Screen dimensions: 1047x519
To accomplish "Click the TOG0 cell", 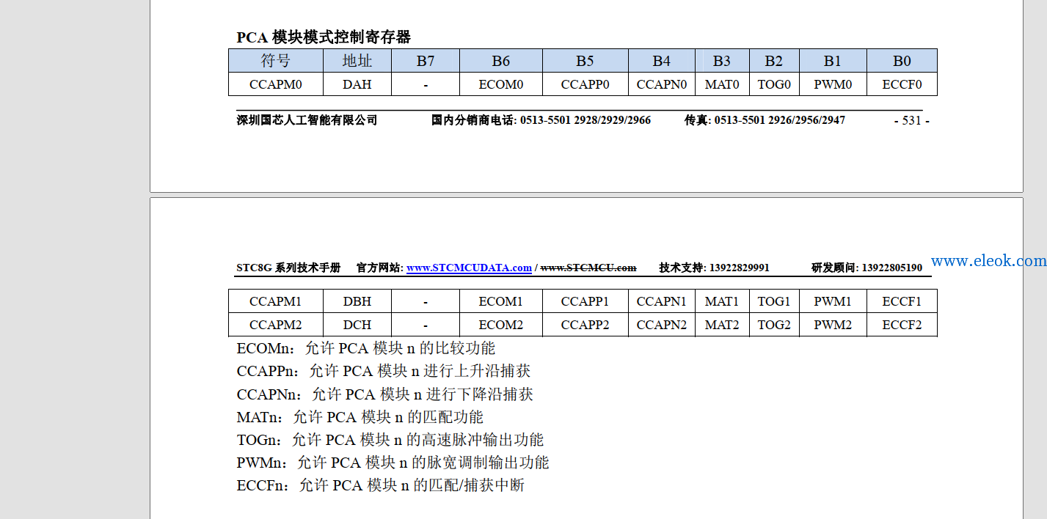I will (774, 84).
